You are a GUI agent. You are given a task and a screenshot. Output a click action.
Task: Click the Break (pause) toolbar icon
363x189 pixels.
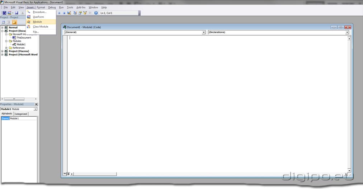coord(59,13)
